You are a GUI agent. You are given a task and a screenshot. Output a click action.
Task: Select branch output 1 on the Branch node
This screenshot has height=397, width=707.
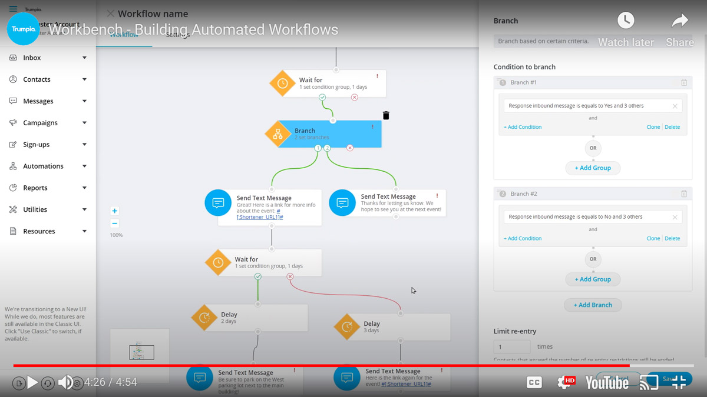(318, 148)
